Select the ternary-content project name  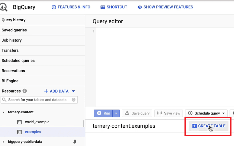point(21,112)
